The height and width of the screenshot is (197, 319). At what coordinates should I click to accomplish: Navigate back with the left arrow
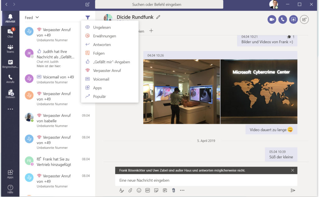pos(7,4)
